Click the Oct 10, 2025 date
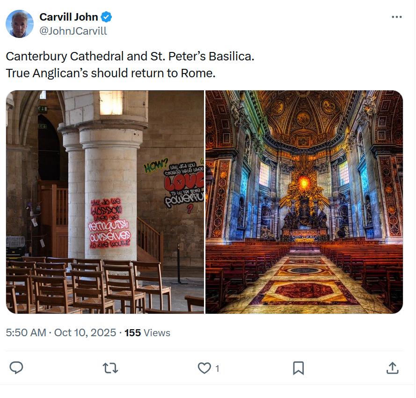Viewport: 416px width, 398px height. 85,332
